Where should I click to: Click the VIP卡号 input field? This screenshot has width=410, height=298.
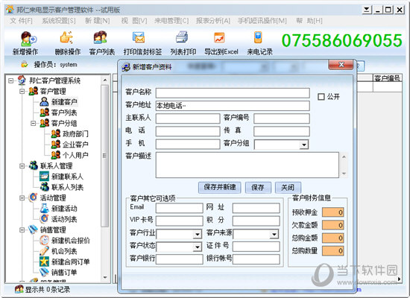pos(180,221)
